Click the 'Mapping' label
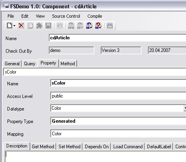 click(x=15, y=134)
